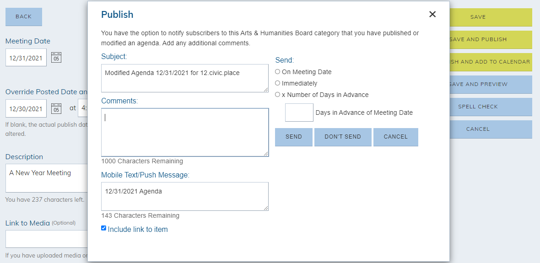This screenshot has height=263, width=540.
Task: Cancel the Publish dialog
Action: (396, 137)
